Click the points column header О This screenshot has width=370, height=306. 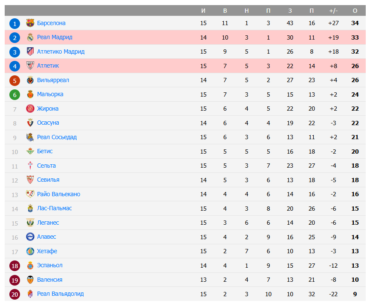355,11
